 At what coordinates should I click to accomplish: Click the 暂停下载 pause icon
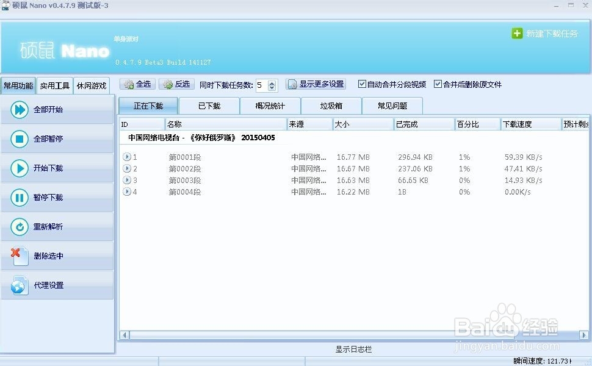pos(20,198)
